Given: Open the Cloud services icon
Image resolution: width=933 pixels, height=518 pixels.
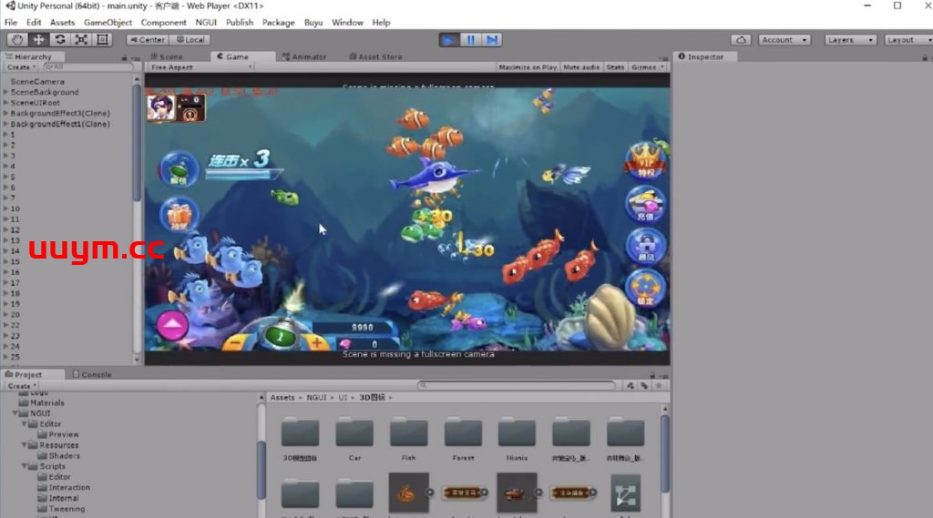Looking at the screenshot, I should (x=741, y=39).
